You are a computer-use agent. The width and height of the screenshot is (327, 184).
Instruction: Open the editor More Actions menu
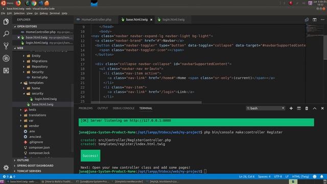(x=322, y=19)
